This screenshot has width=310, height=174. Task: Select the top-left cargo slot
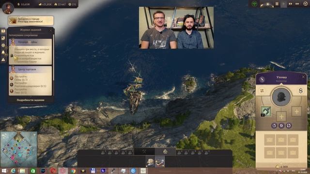(269, 140)
